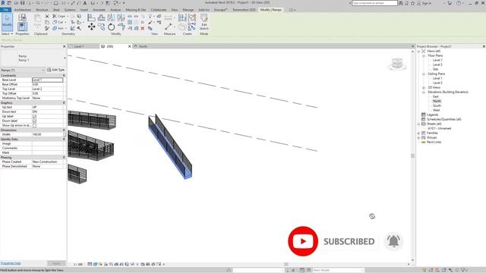Click the Edit Type button
The height and width of the screenshot is (273, 486).
pyautogui.click(x=55, y=70)
